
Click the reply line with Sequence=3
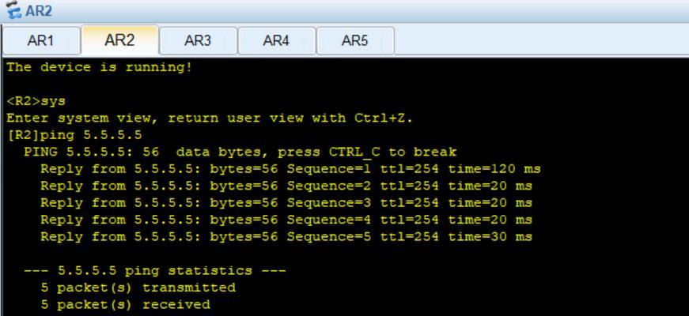pyautogui.click(x=286, y=203)
